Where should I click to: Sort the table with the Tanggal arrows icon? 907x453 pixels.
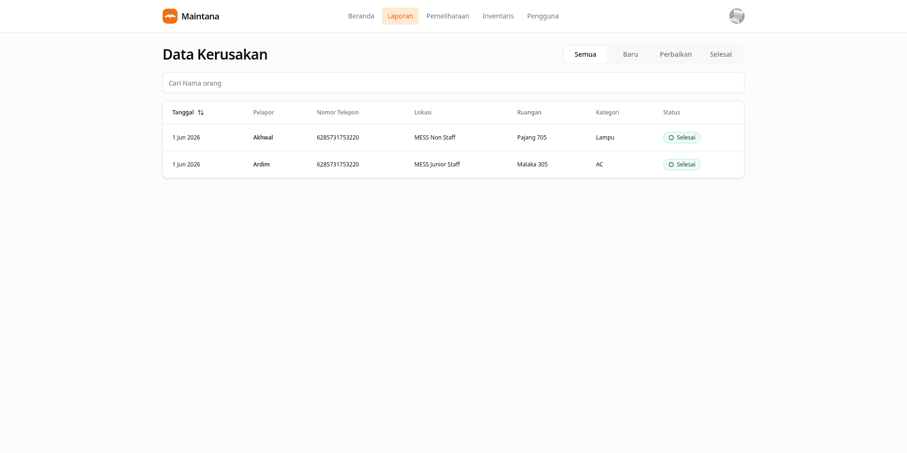point(201,113)
